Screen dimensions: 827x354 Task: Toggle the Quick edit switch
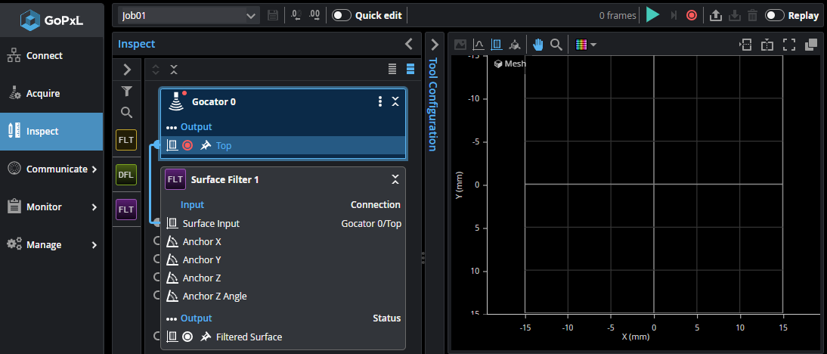click(342, 15)
